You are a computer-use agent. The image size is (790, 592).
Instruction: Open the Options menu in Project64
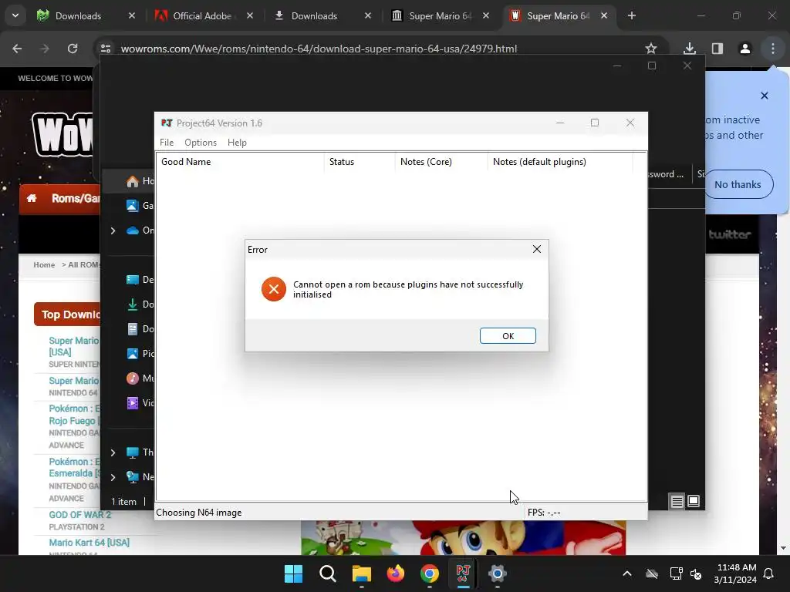(201, 143)
